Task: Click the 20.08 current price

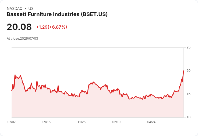Action: [19, 27]
